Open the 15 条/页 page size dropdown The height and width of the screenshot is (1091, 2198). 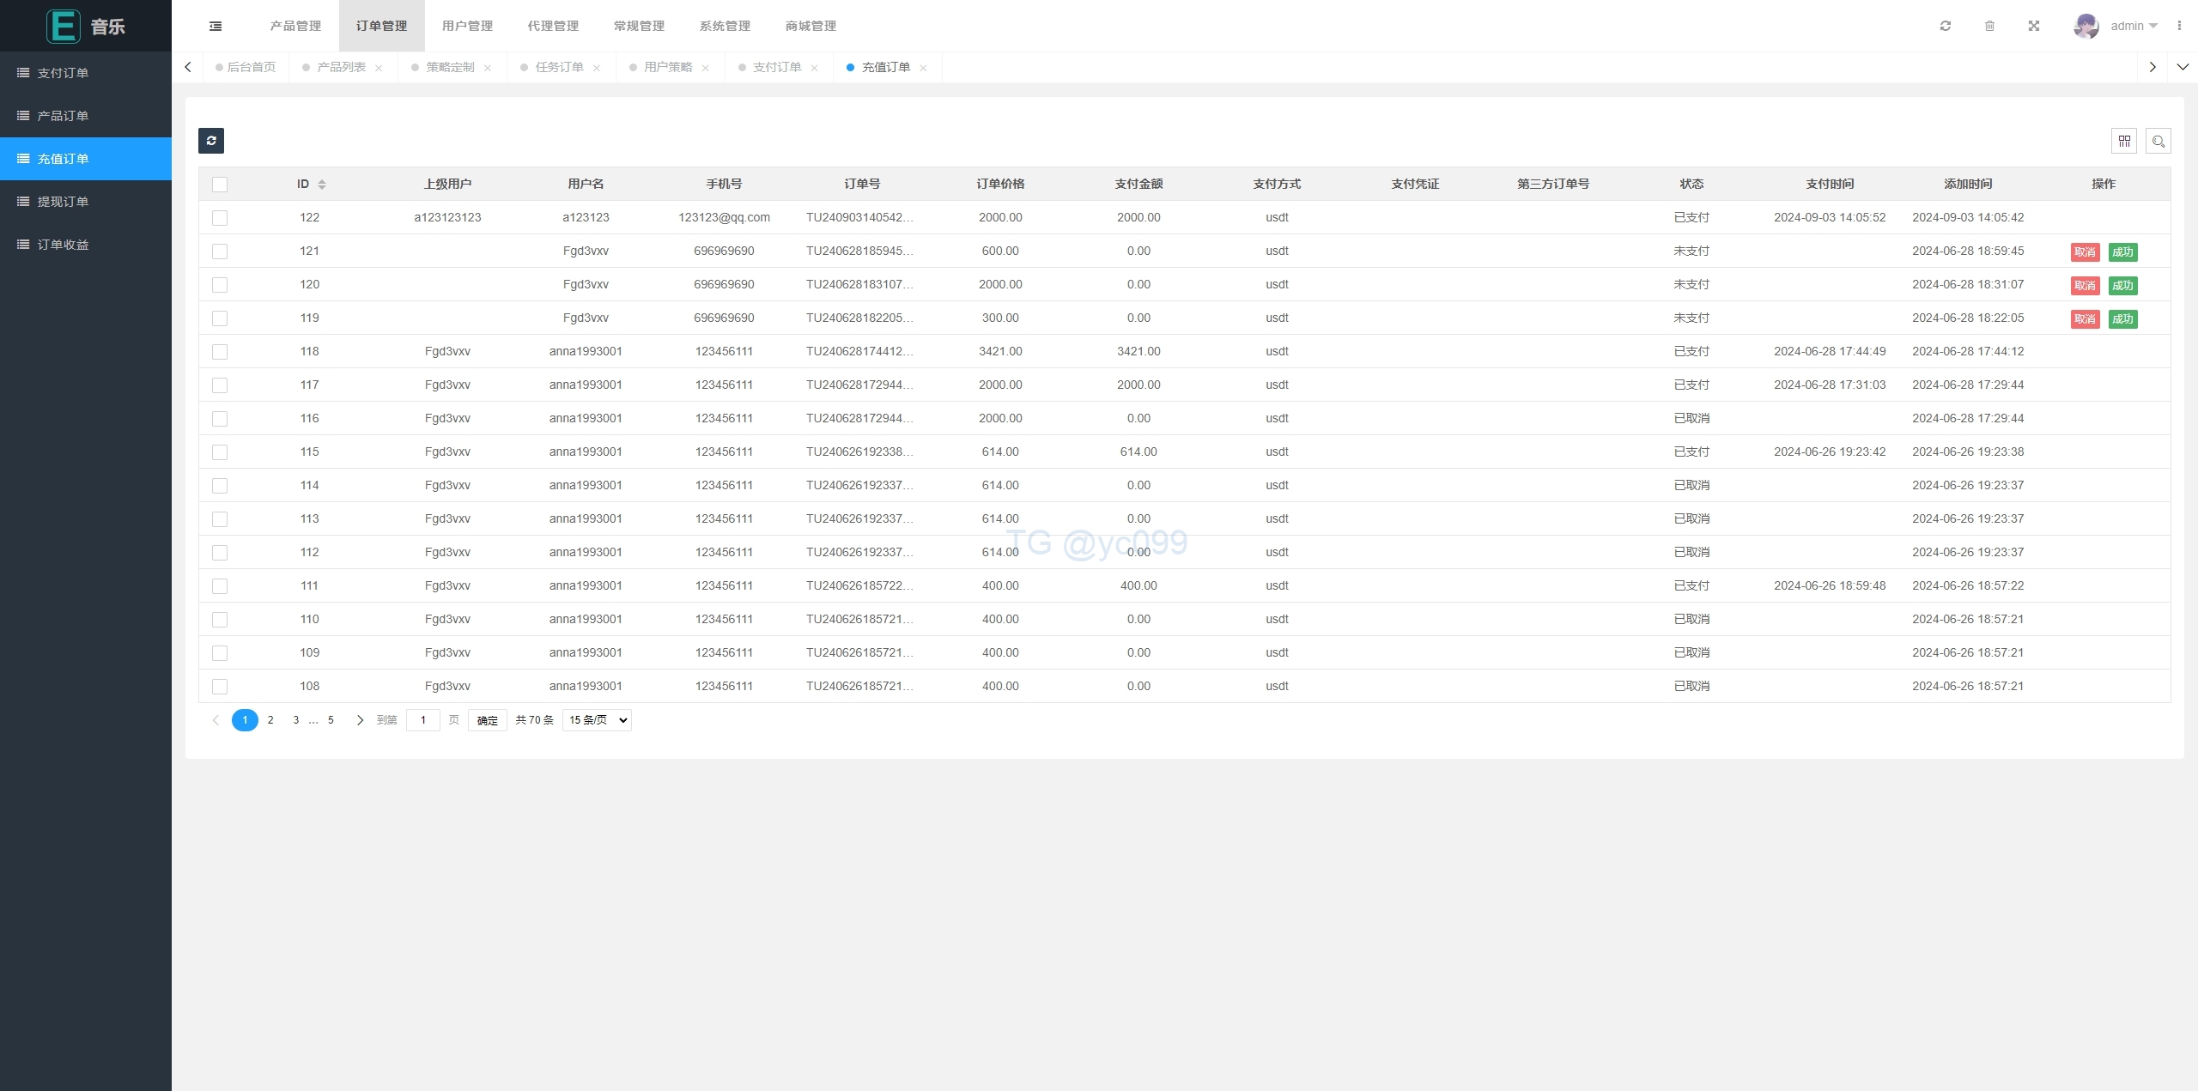597,720
